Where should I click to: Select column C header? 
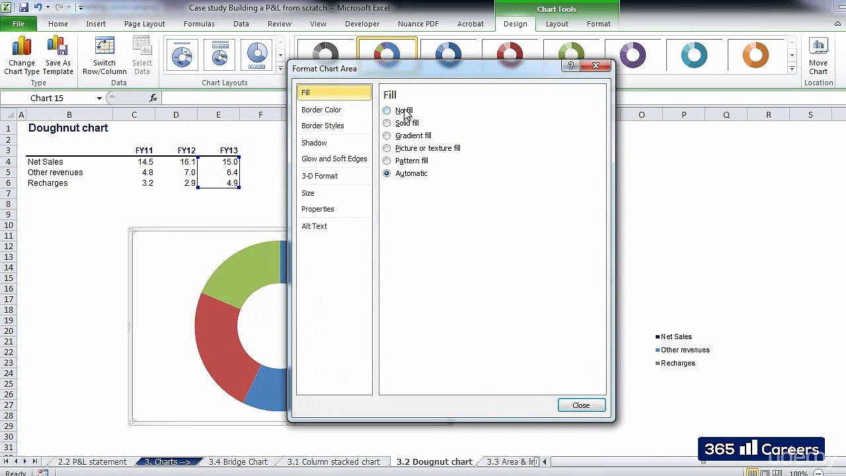134,115
